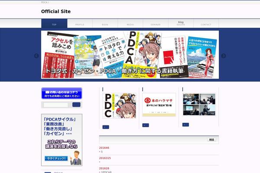Click the PDCA breadcrumb link
The image size is (260, 173).
tap(44, 2)
